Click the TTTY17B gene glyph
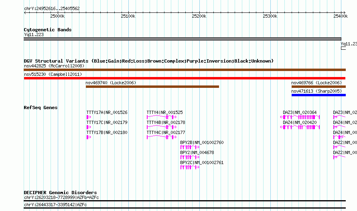Screen dimensions: 357x211 tap(89, 137)
